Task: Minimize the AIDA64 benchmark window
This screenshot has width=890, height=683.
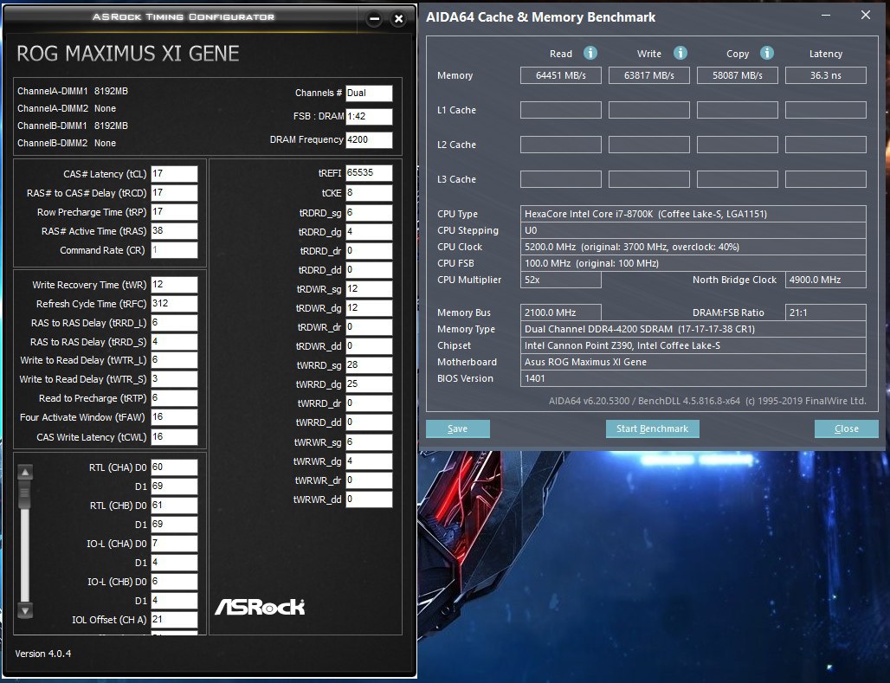Action: pos(826,16)
